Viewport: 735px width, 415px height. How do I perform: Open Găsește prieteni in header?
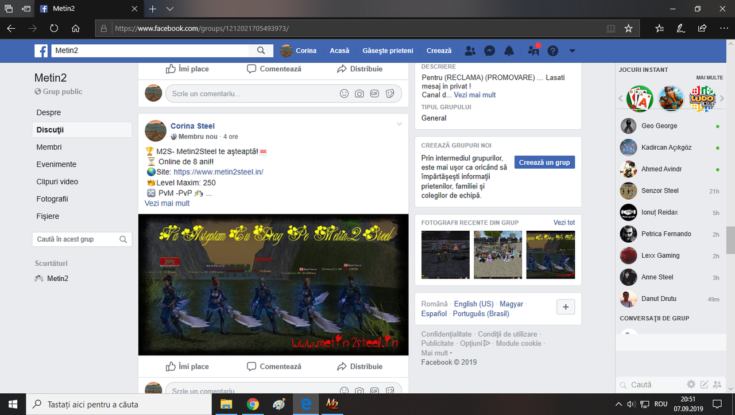[388, 51]
